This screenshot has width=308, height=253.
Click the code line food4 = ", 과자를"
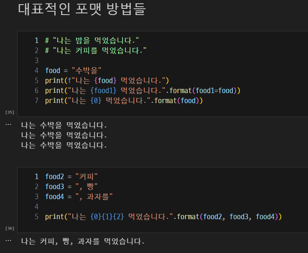click(79, 197)
